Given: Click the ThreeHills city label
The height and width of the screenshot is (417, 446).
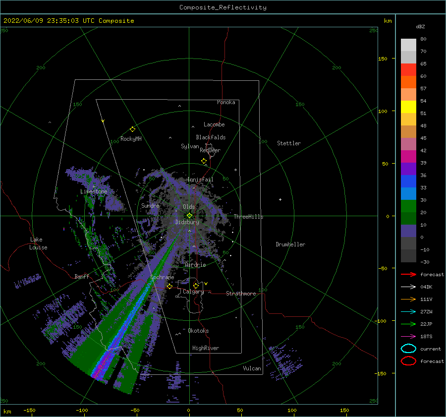Looking at the screenshot, I should click(249, 217).
